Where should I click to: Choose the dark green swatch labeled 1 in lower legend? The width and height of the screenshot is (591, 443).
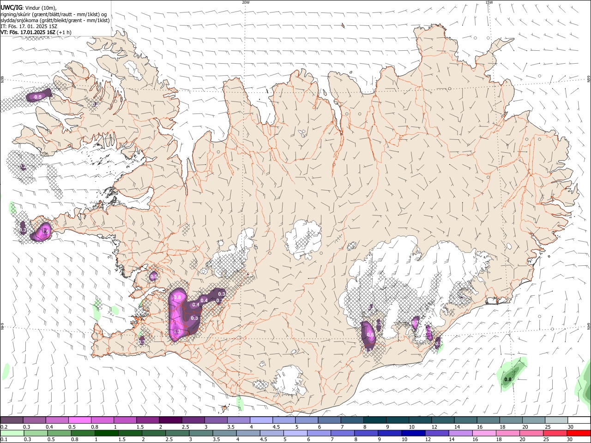tap(107, 433)
